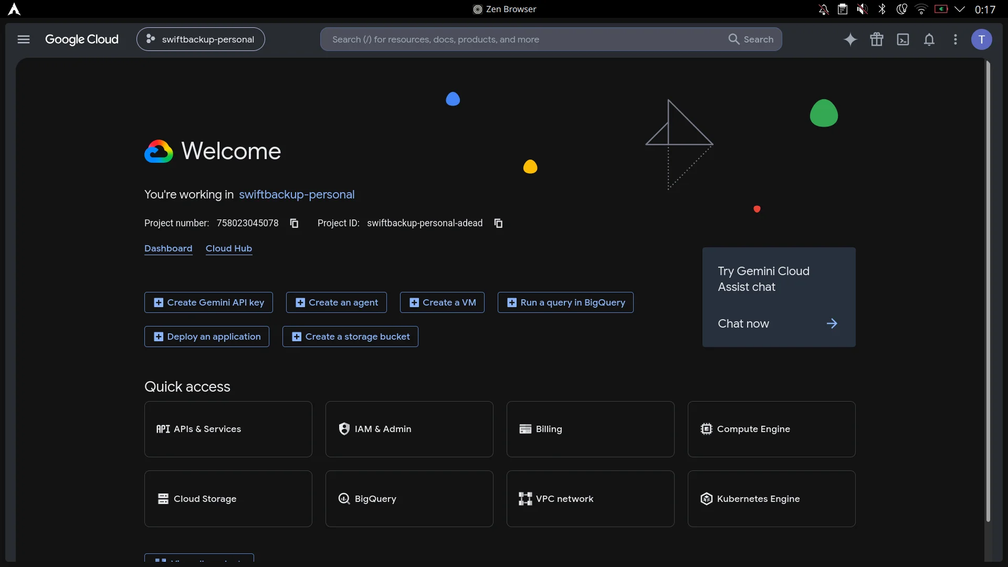
Task: Open the IAM & Admin quick access card
Action: pyautogui.click(x=409, y=429)
